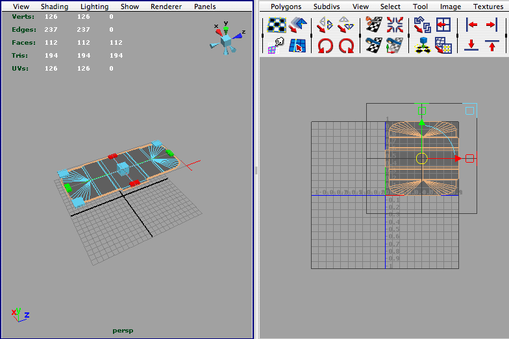Rotate selected UVs clockwise
Viewport: 509px width, 339px height.
pyautogui.click(x=347, y=45)
